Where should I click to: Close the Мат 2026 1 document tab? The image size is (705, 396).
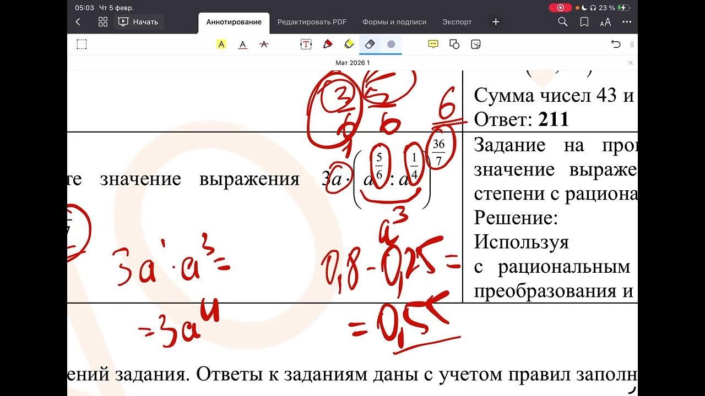click(631, 63)
